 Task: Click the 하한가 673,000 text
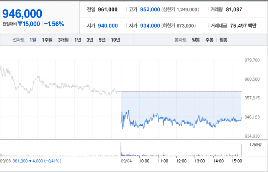point(178,26)
